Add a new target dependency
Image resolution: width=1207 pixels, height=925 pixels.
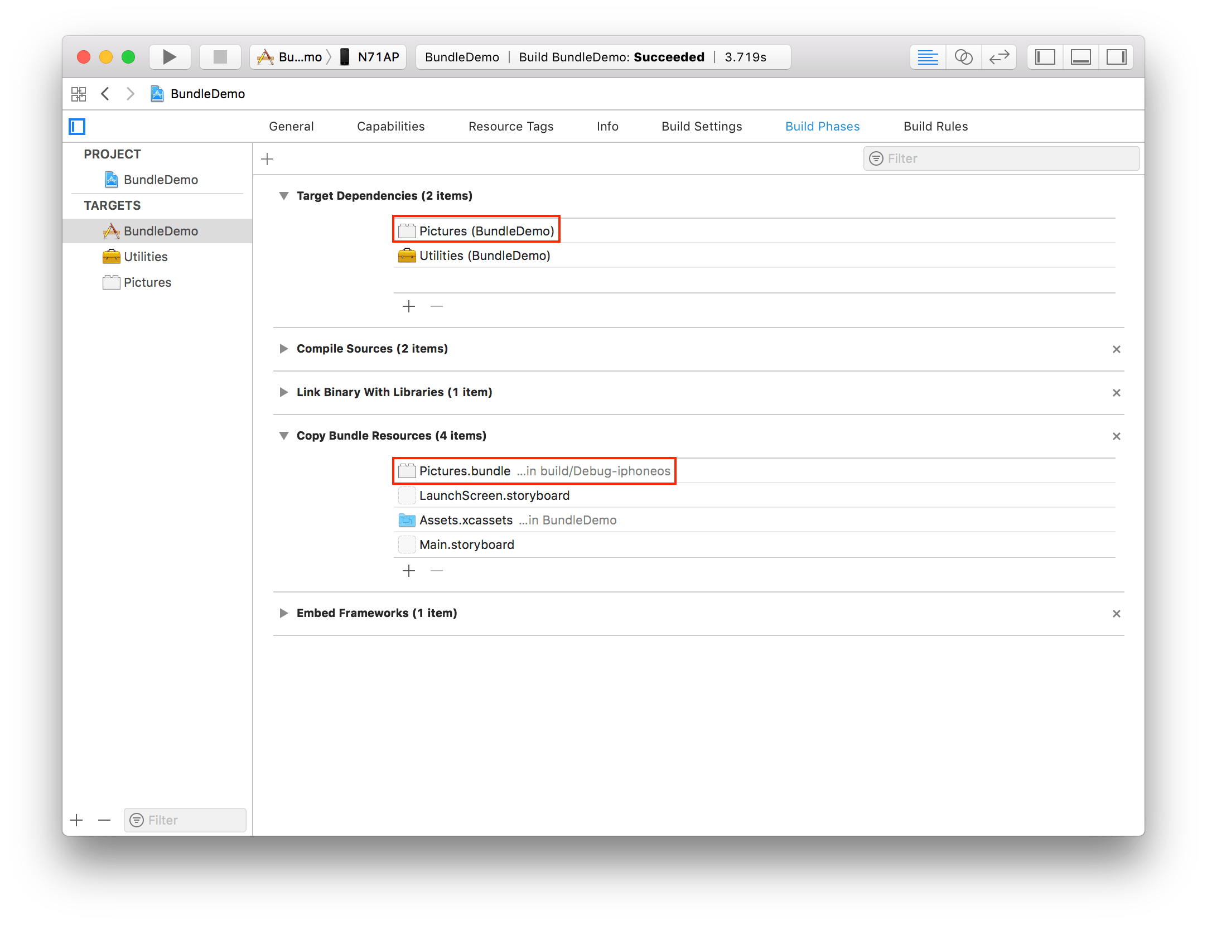coord(408,306)
